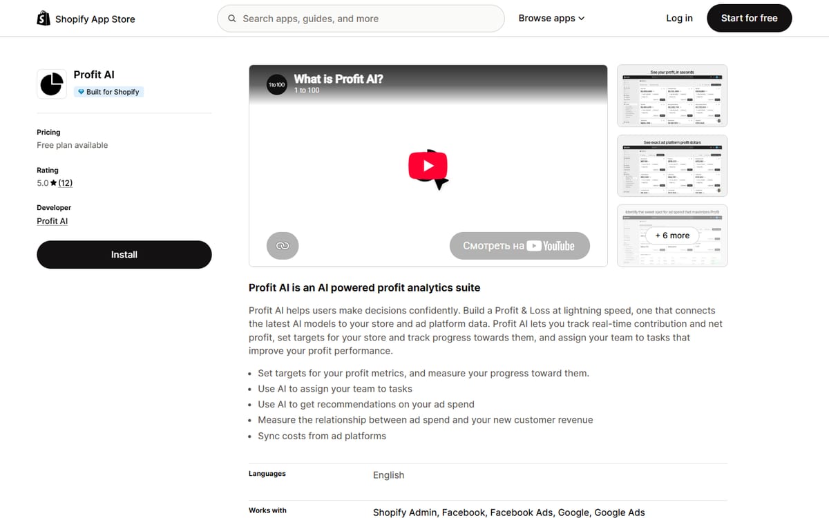829x518 pixels.
Task: Open the 12 reviews link
Action: pyautogui.click(x=66, y=183)
